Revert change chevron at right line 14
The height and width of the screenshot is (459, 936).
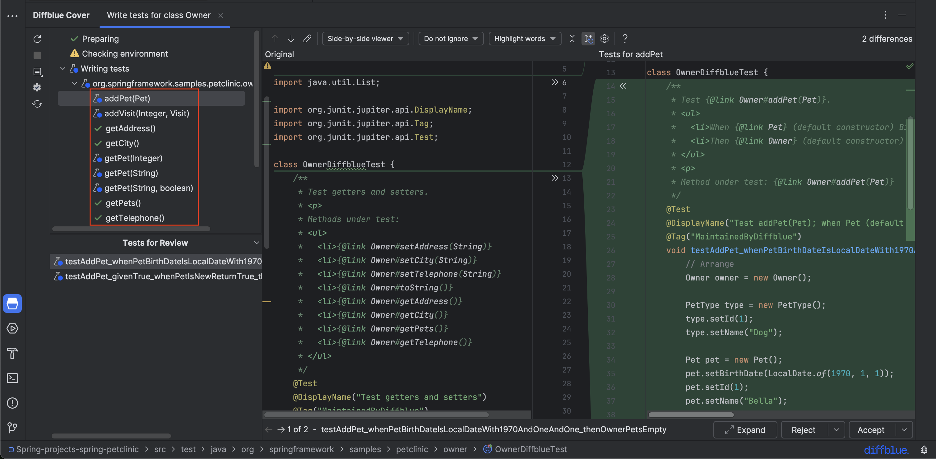(623, 86)
